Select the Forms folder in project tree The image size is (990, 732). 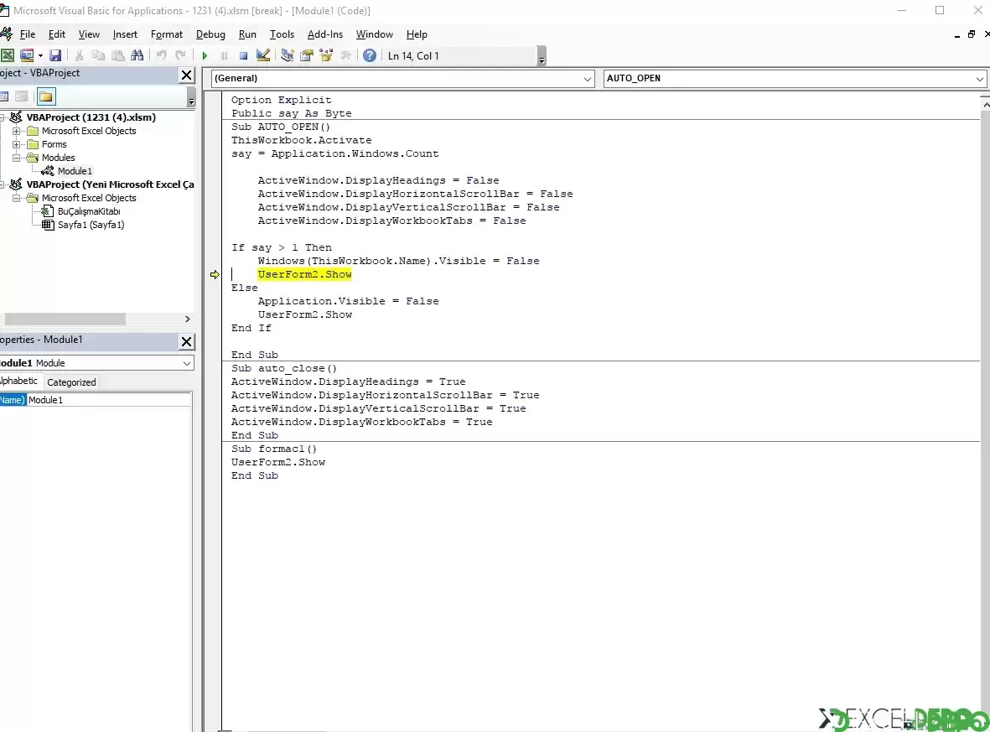54,144
